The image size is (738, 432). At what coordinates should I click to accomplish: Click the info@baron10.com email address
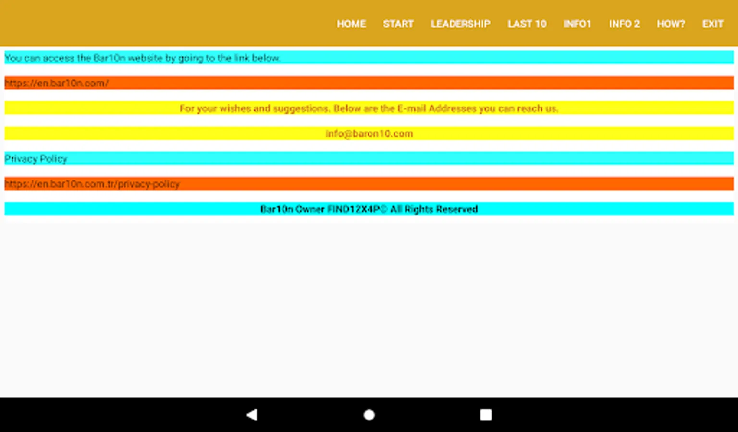[x=369, y=133]
